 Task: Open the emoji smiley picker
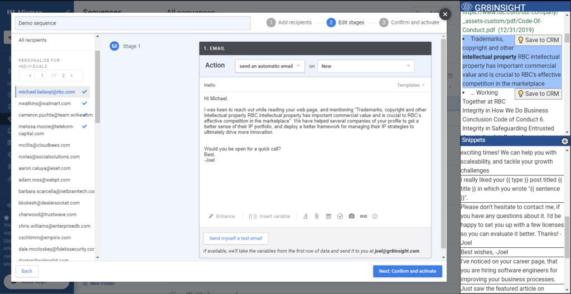point(375,216)
